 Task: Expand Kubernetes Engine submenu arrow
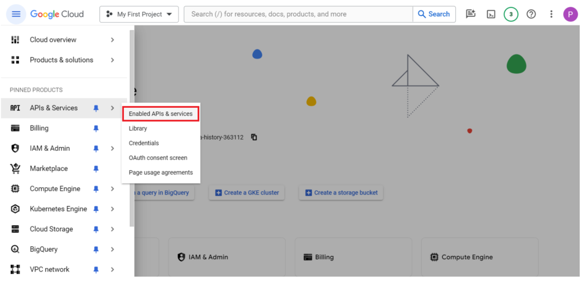point(113,209)
